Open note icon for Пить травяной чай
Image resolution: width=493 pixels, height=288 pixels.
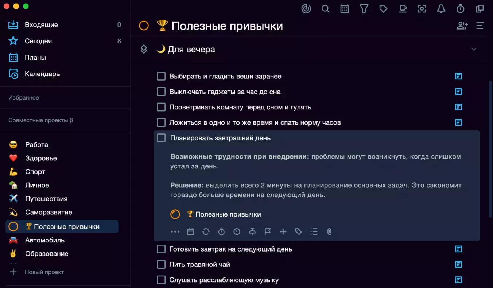click(458, 264)
